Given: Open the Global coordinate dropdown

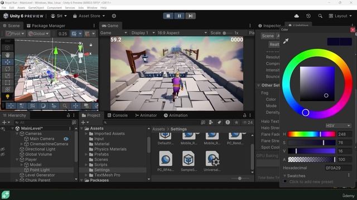Looking at the screenshot, I should (38, 34).
